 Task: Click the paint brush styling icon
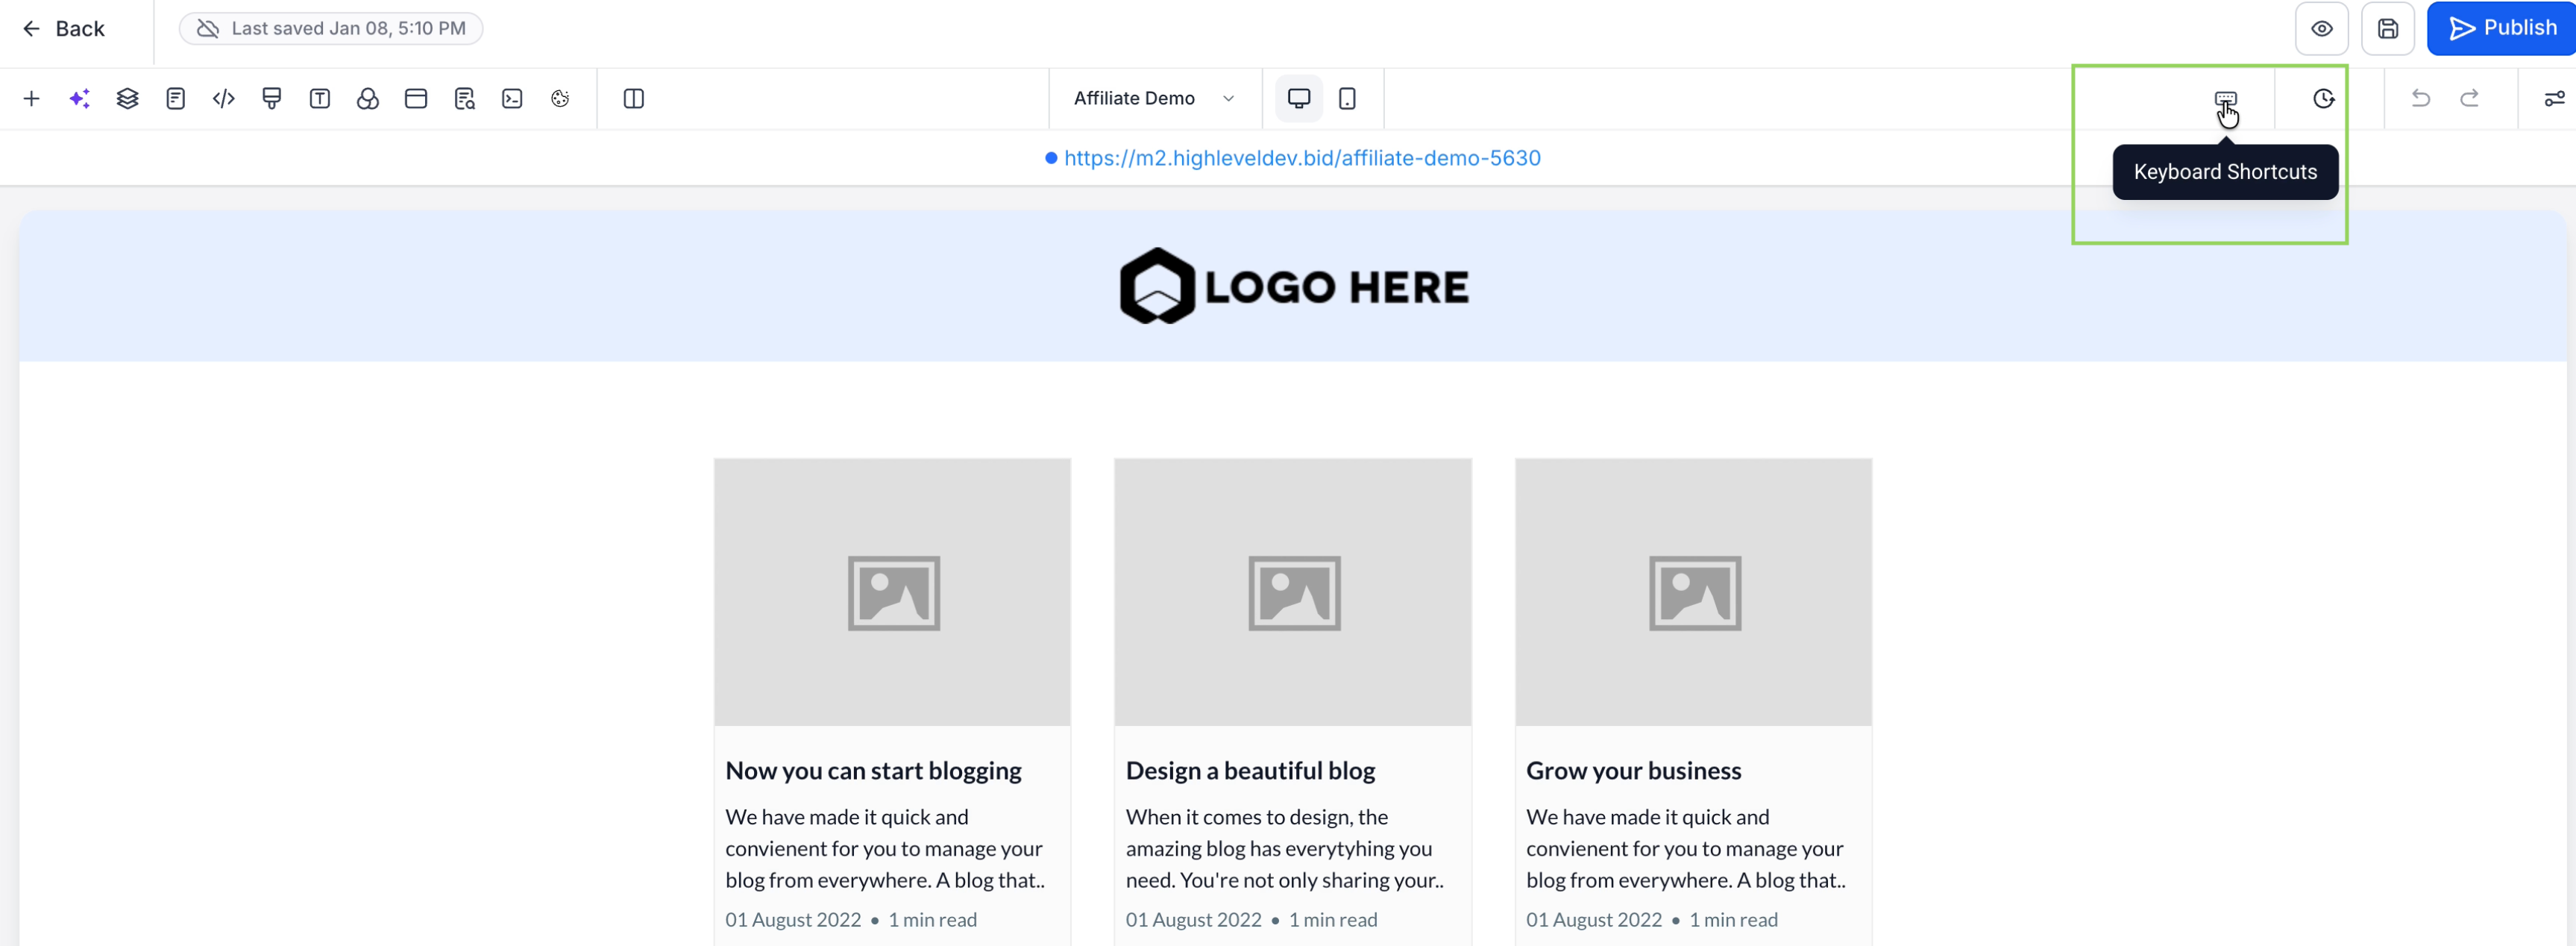click(271, 98)
